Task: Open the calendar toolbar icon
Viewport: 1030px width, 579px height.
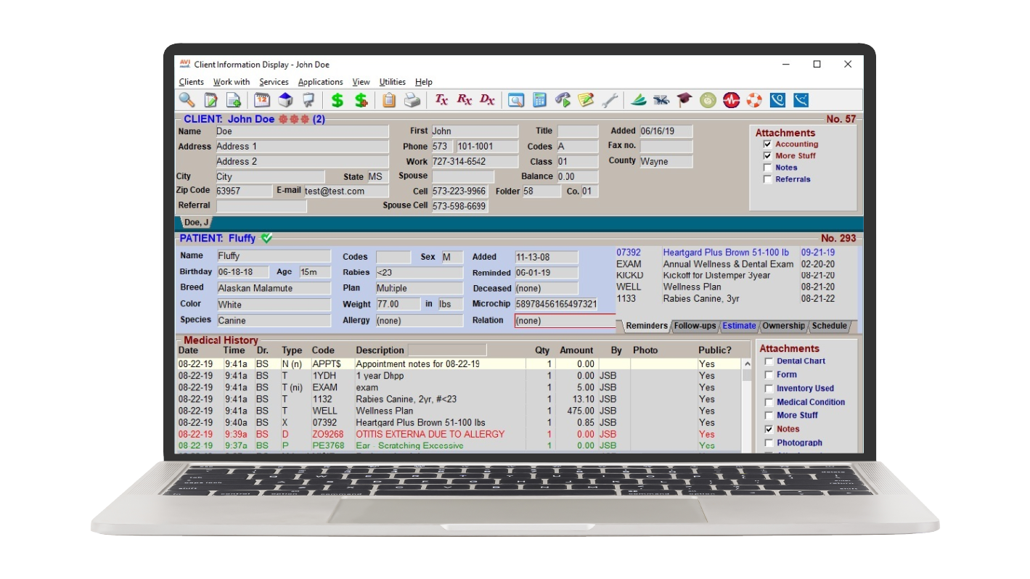Action: coord(262,100)
